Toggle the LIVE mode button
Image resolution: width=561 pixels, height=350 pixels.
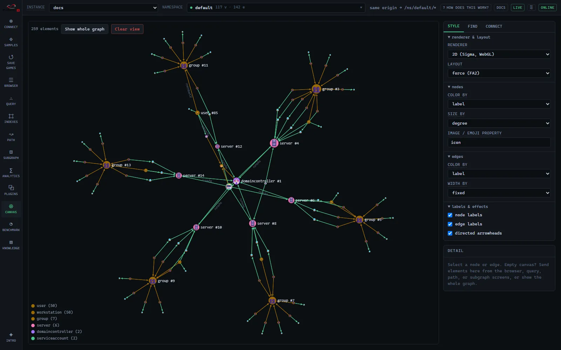(x=518, y=7)
